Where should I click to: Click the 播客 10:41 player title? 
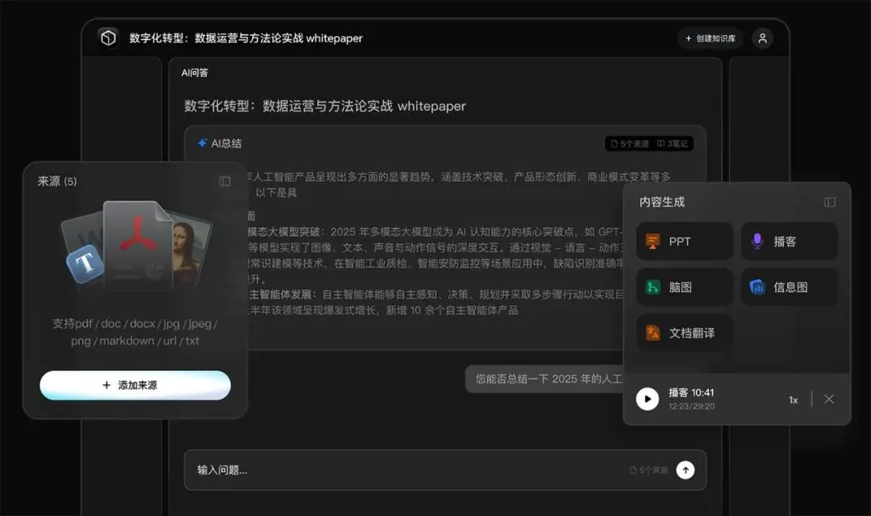pyautogui.click(x=691, y=392)
